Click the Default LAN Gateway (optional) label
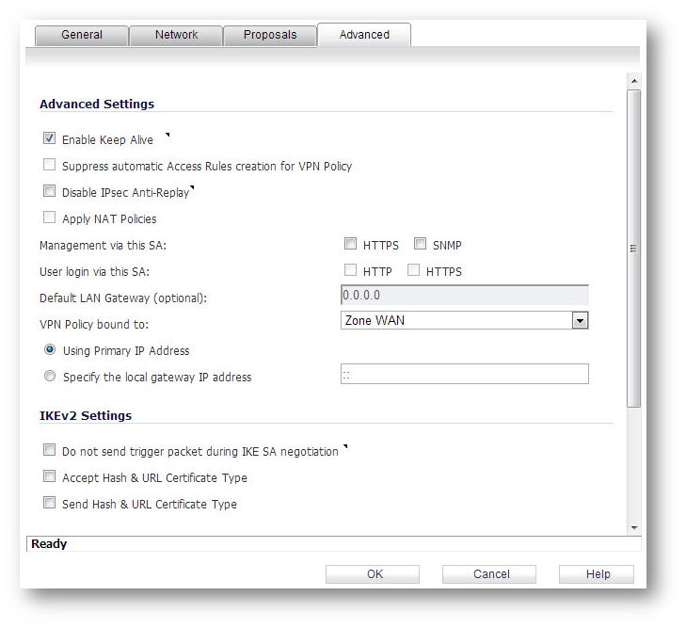 click(x=123, y=298)
